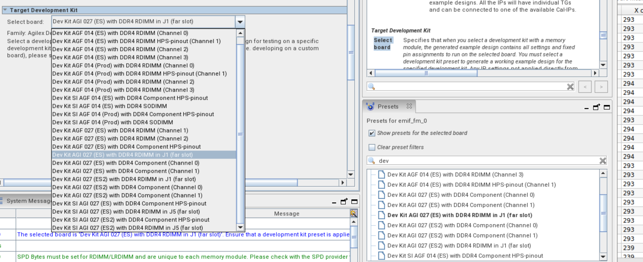
Task: Switch to the Presets tab
Action: (x=388, y=106)
